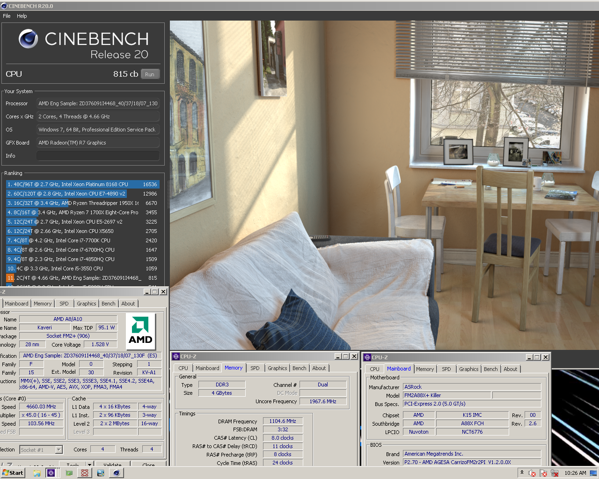Click the CPU-Z Memory window title icon
The image size is (599, 479).
point(176,356)
